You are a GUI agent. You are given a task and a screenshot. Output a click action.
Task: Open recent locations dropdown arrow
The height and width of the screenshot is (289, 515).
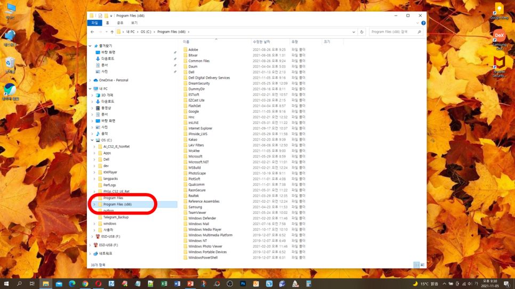click(107, 32)
